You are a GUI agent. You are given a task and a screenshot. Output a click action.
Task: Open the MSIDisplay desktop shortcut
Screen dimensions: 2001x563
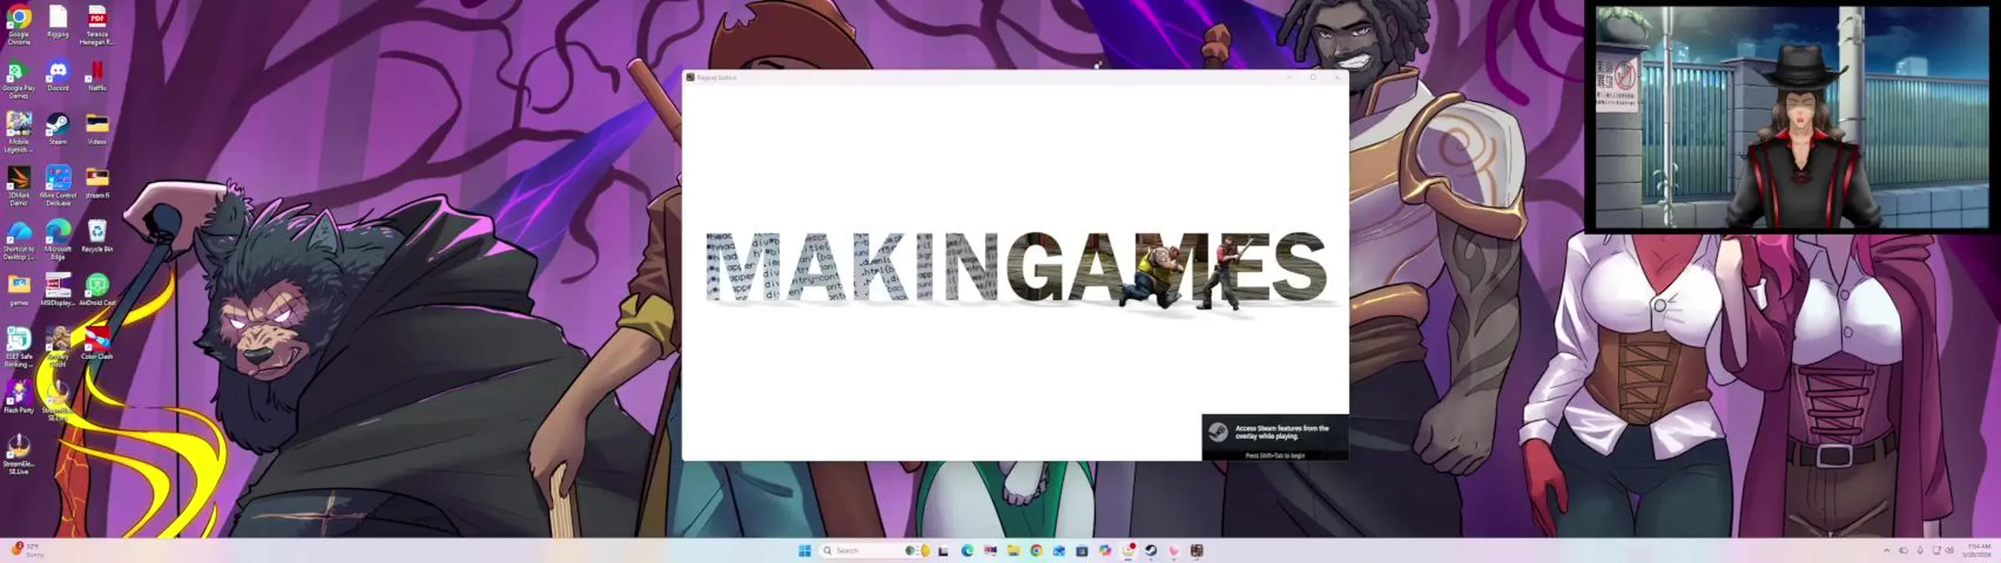click(58, 289)
